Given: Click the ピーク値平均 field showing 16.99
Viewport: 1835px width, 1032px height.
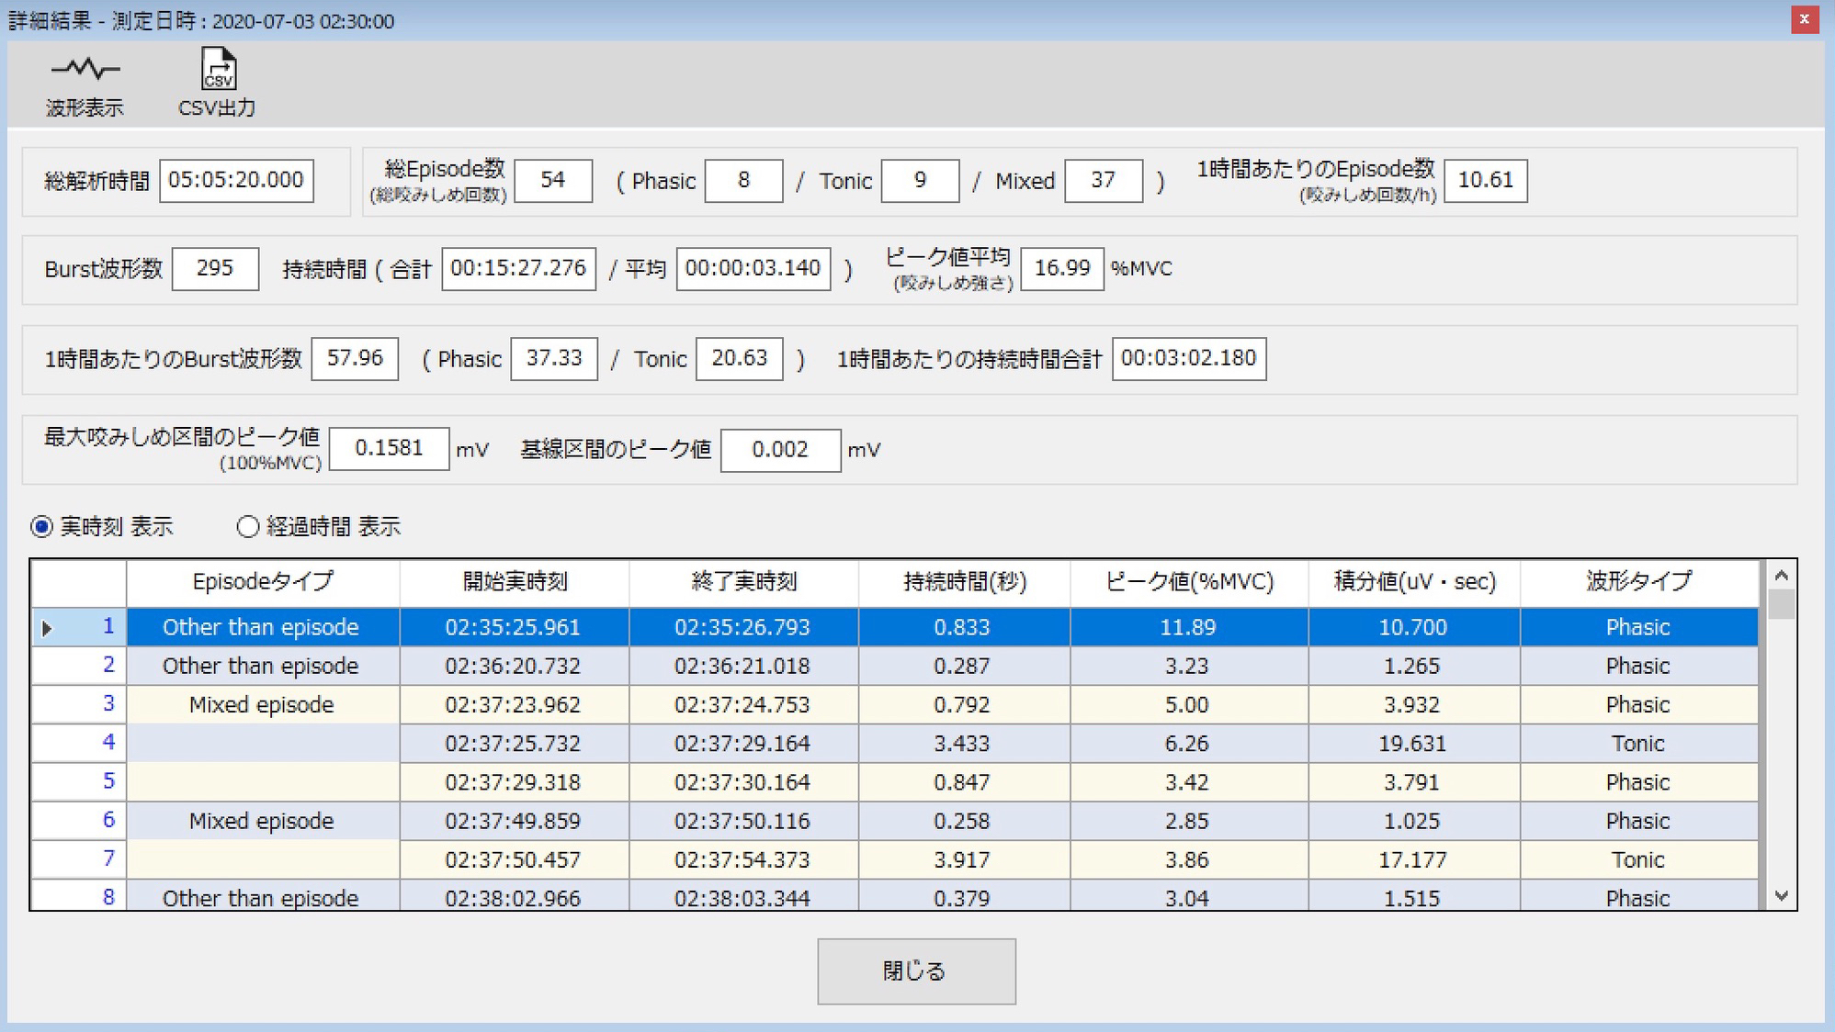Looking at the screenshot, I should [x=1061, y=268].
